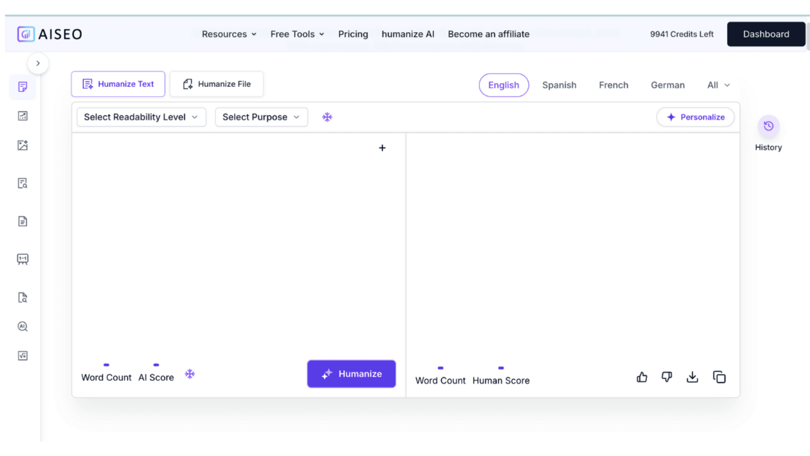Viewport: 810px width, 456px height.
Task: Expand the All languages dropdown
Action: pyautogui.click(x=718, y=85)
